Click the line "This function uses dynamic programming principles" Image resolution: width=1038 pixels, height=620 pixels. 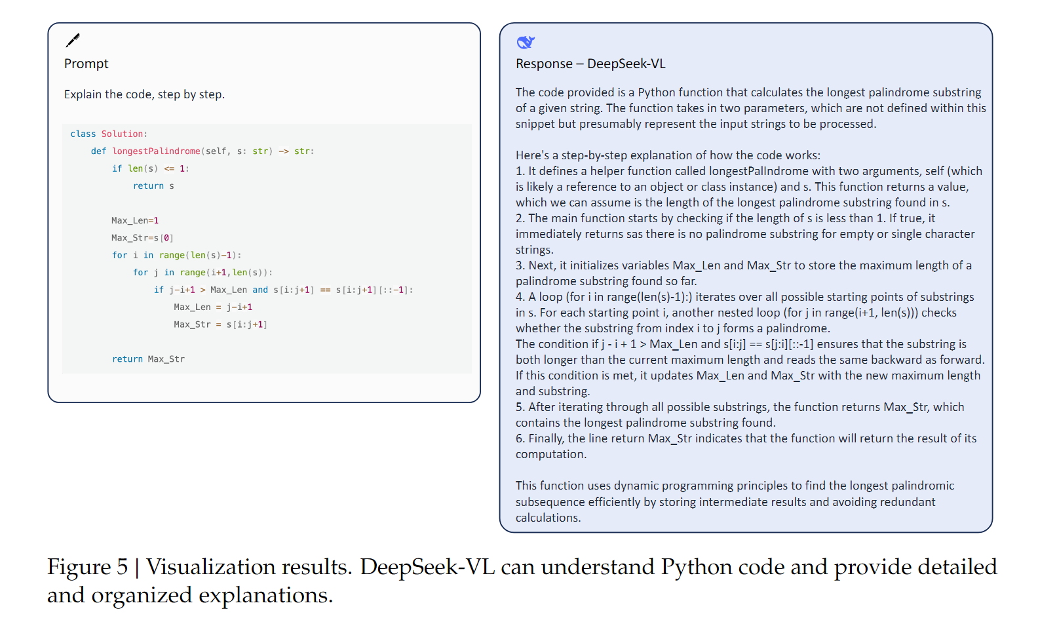click(735, 486)
